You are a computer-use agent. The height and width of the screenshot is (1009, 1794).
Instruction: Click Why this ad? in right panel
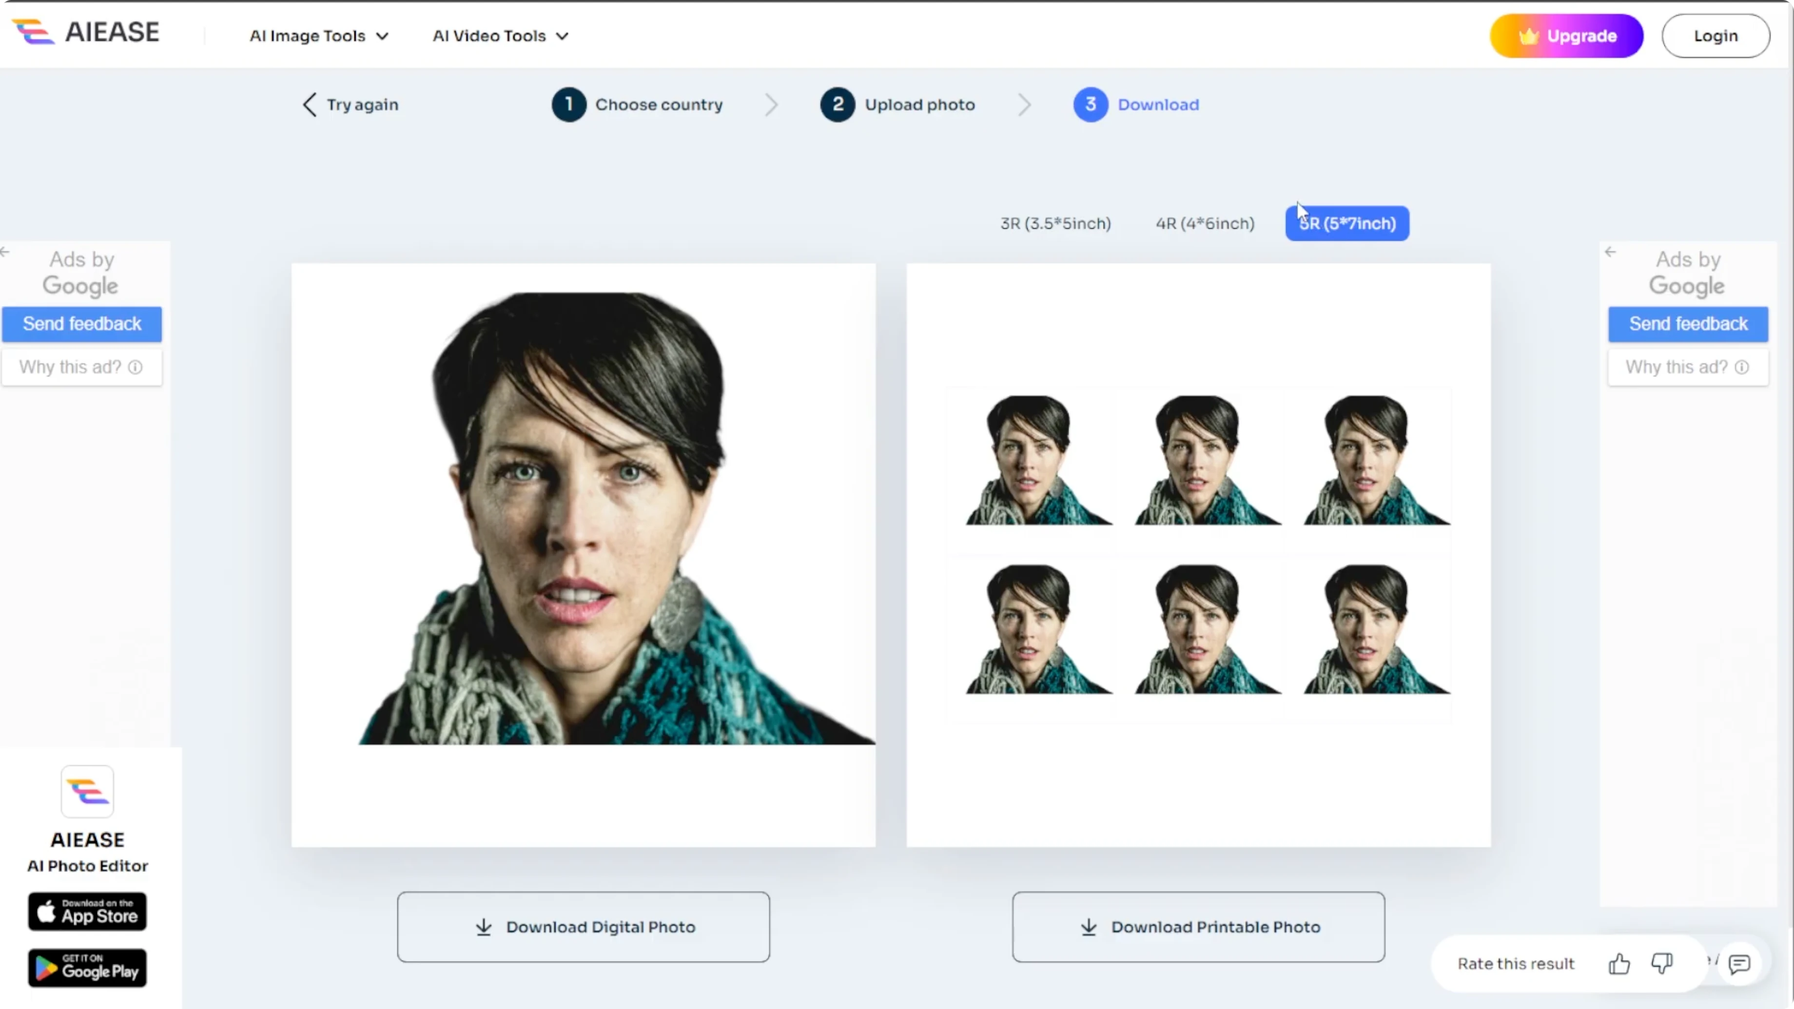(1688, 367)
